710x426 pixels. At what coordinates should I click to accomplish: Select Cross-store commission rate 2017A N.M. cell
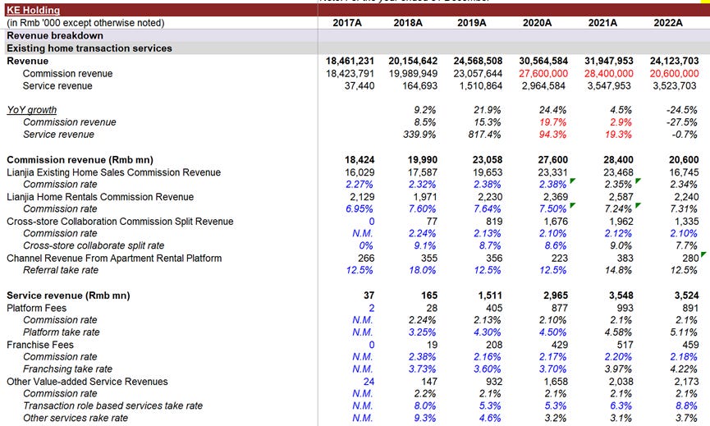[x=363, y=233]
